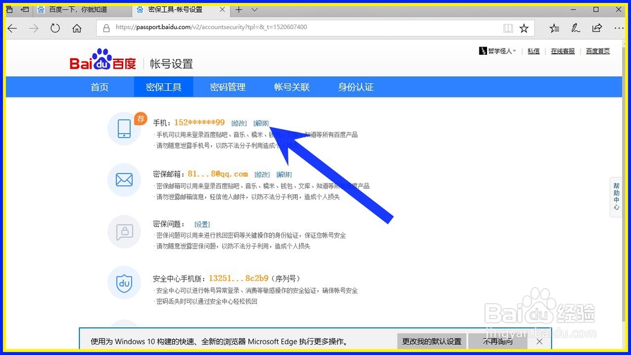Show the tab previews dropdown
Screen dimensions: 631x355
[254, 9]
